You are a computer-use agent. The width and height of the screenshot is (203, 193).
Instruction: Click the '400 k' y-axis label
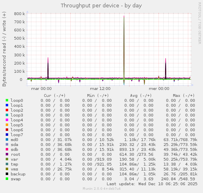pos(20,47)
